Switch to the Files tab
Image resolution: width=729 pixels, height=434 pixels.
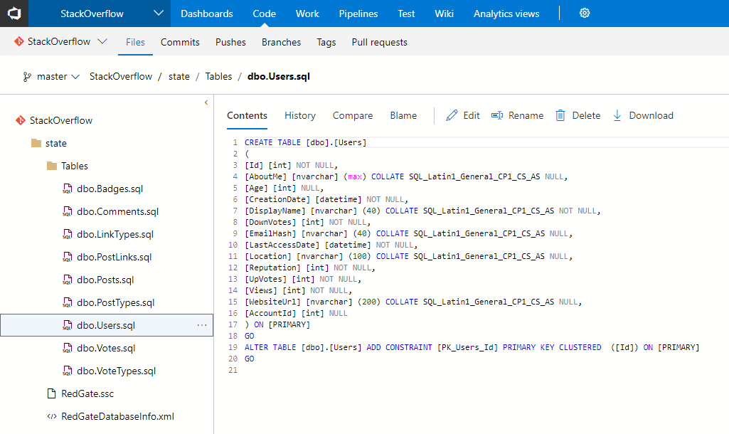pyautogui.click(x=135, y=42)
